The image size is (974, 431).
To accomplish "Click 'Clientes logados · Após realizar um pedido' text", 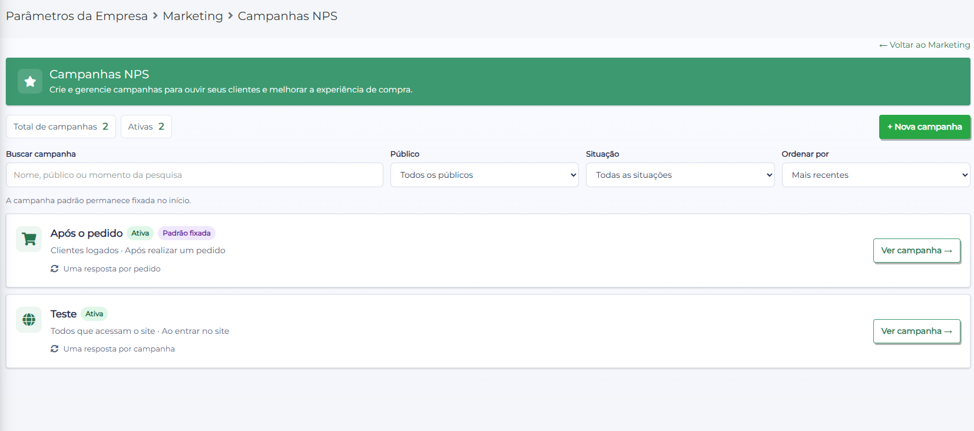I will (x=138, y=250).
